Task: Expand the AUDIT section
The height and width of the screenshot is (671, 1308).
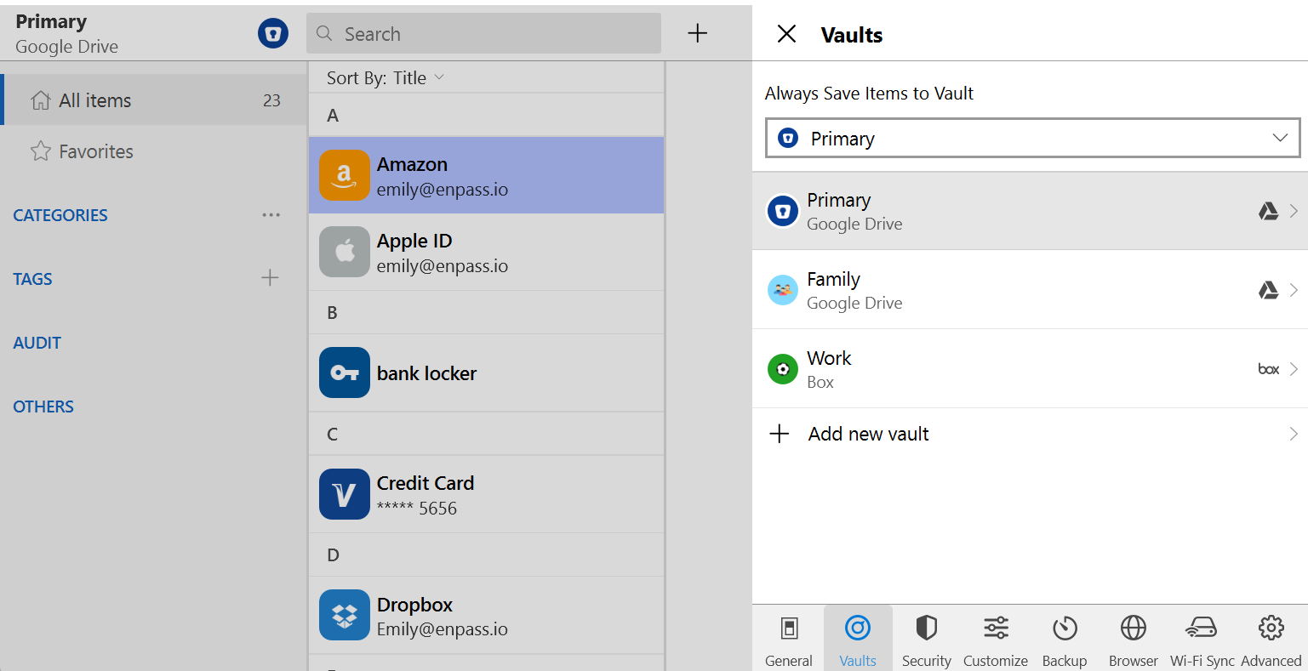Action: (x=37, y=343)
